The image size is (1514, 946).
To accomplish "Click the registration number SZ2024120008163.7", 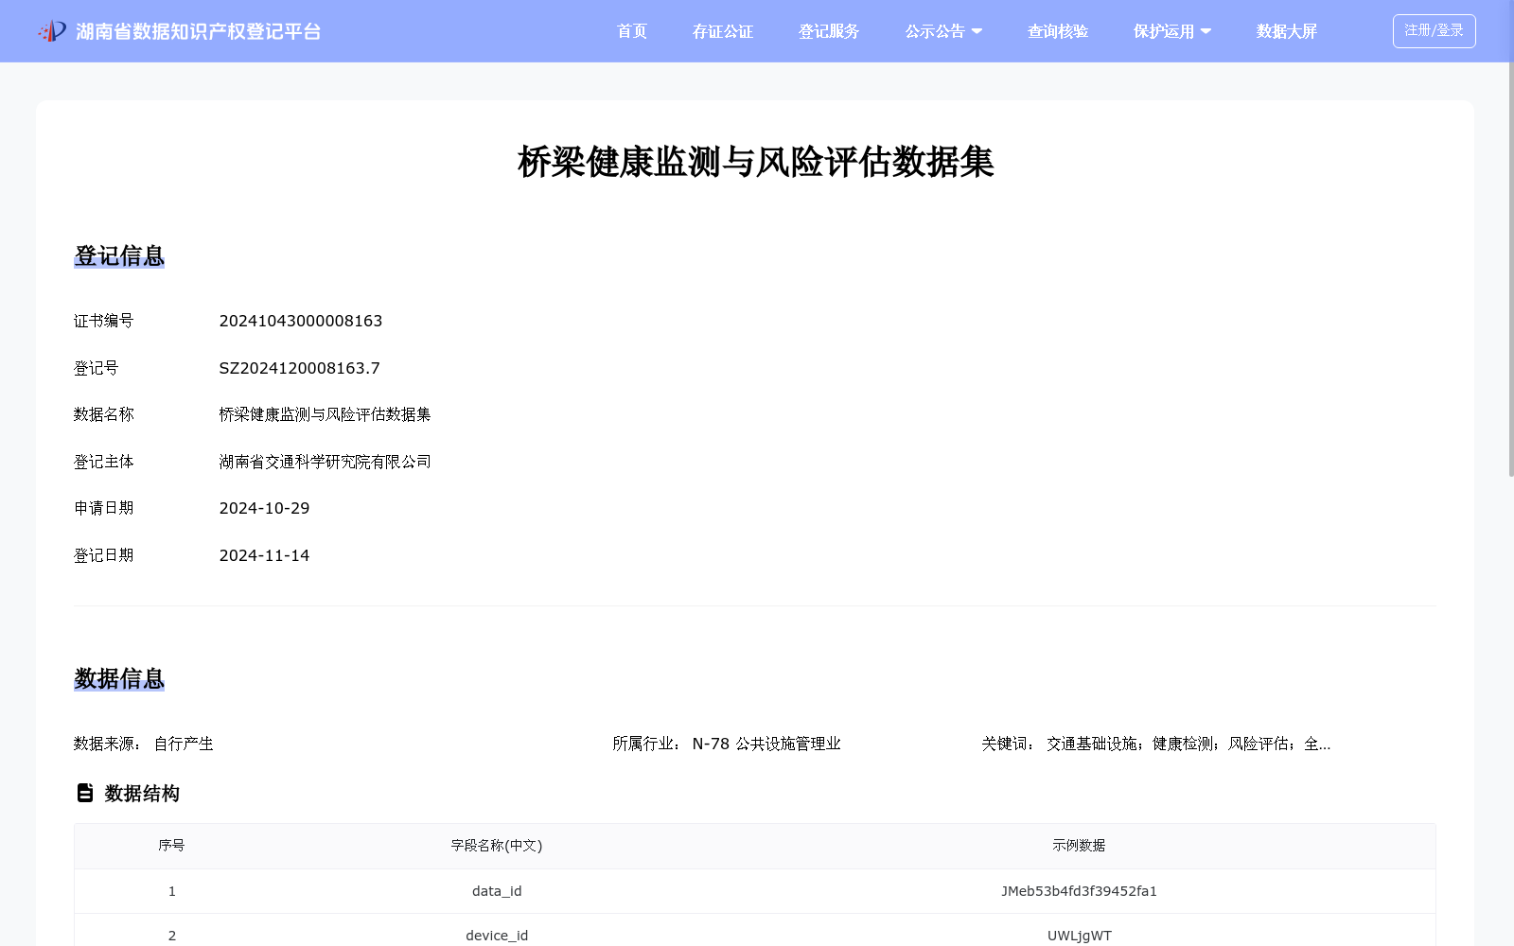I will [299, 368].
